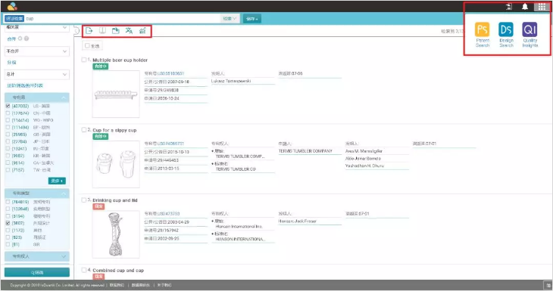The image size is (553, 291).
Task: Open the save dropdown button in search bar
Action: click(x=252, y=19)
